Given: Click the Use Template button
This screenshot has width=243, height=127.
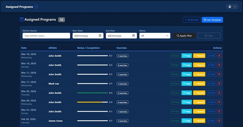Looking at the screenshot, I should click(x=212, y=20).
